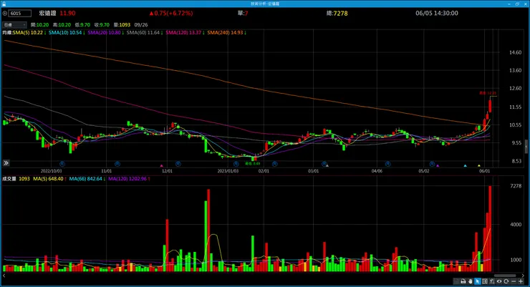The image size is (530, 287).
Task: Click the SMA(20) 10.80 label
Action: (104, 33)
